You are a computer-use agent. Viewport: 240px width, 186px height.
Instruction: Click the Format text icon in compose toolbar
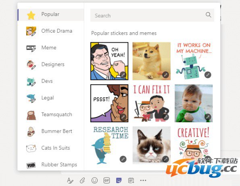click(x=70, y=180)
